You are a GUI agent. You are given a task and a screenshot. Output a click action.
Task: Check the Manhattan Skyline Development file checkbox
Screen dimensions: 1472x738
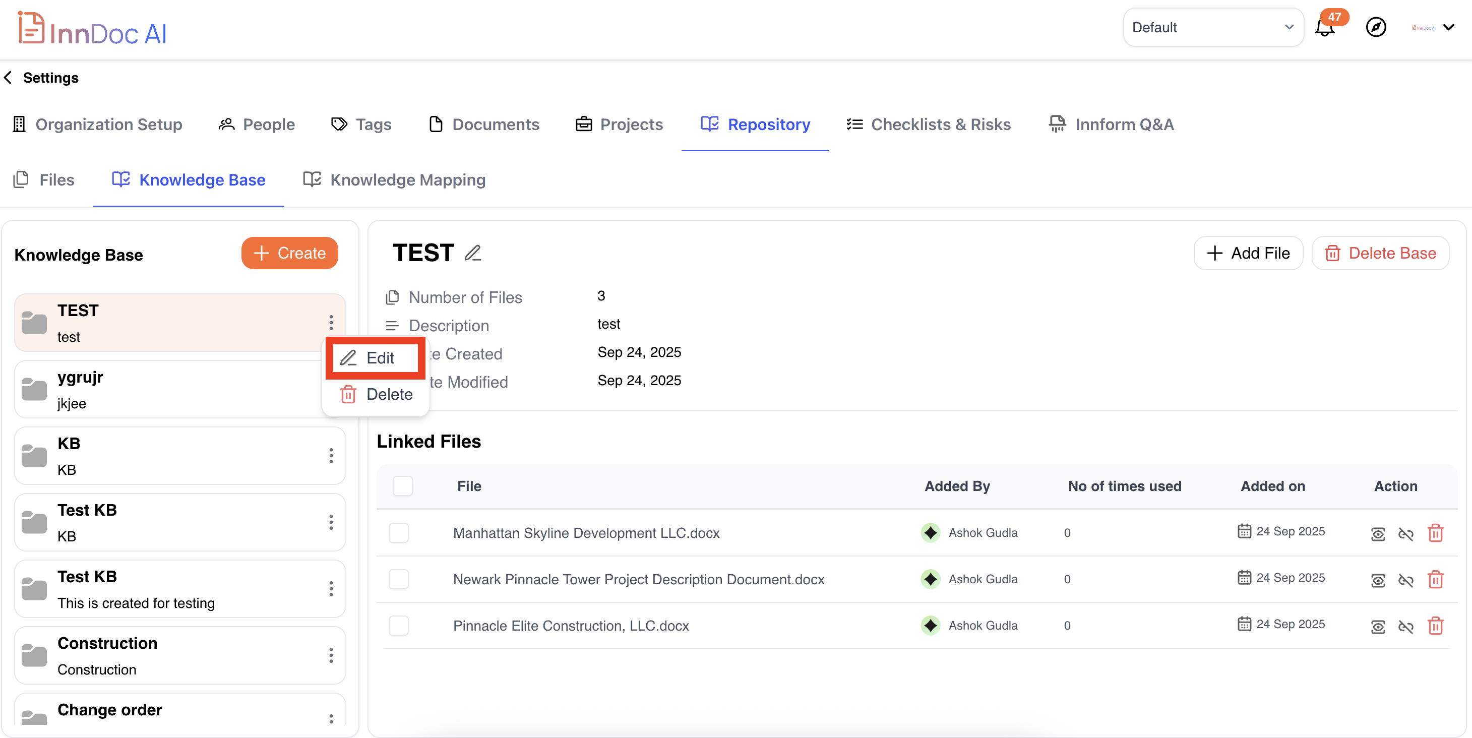(x=398, y=533)
